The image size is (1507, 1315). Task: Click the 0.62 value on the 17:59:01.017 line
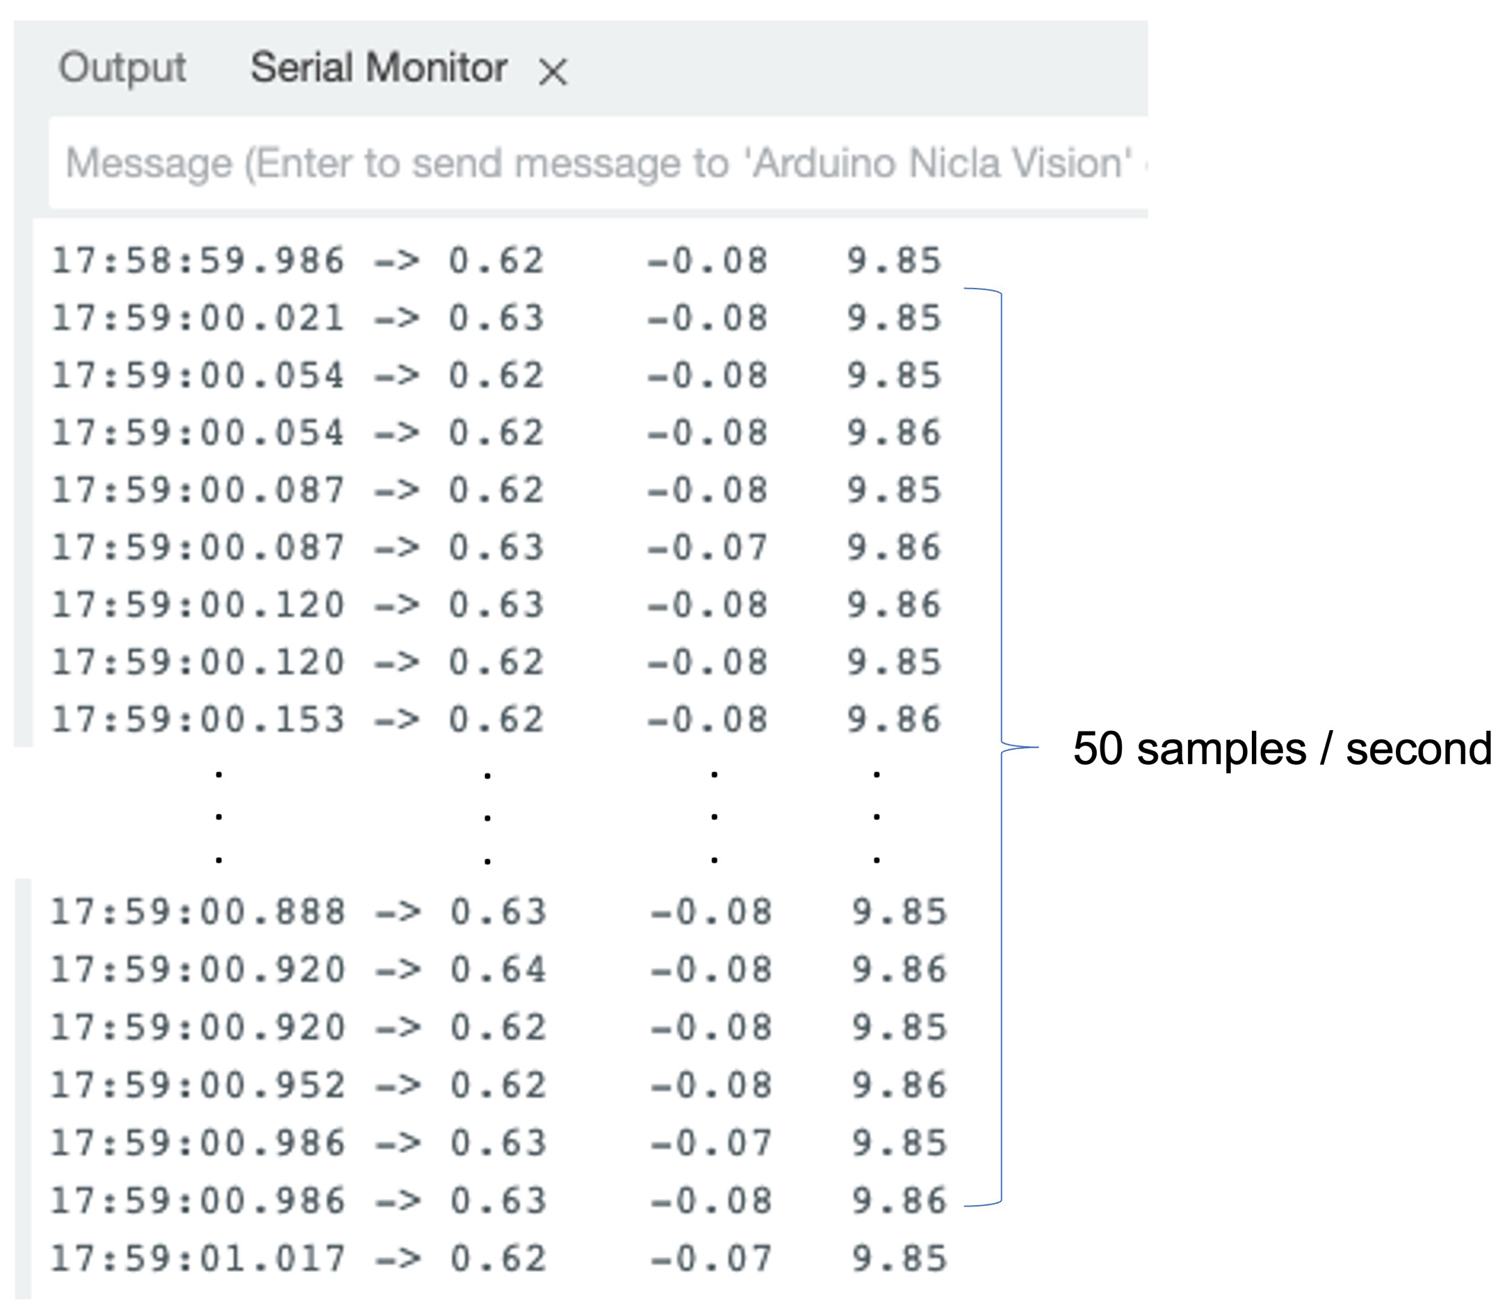pyautogui.click(x=498, y=1259)
